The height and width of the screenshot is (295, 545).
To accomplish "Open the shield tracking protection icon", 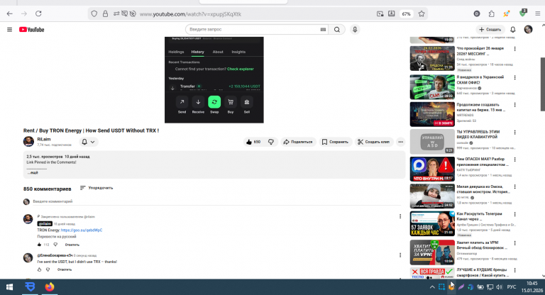I will (x=94, y=14).
